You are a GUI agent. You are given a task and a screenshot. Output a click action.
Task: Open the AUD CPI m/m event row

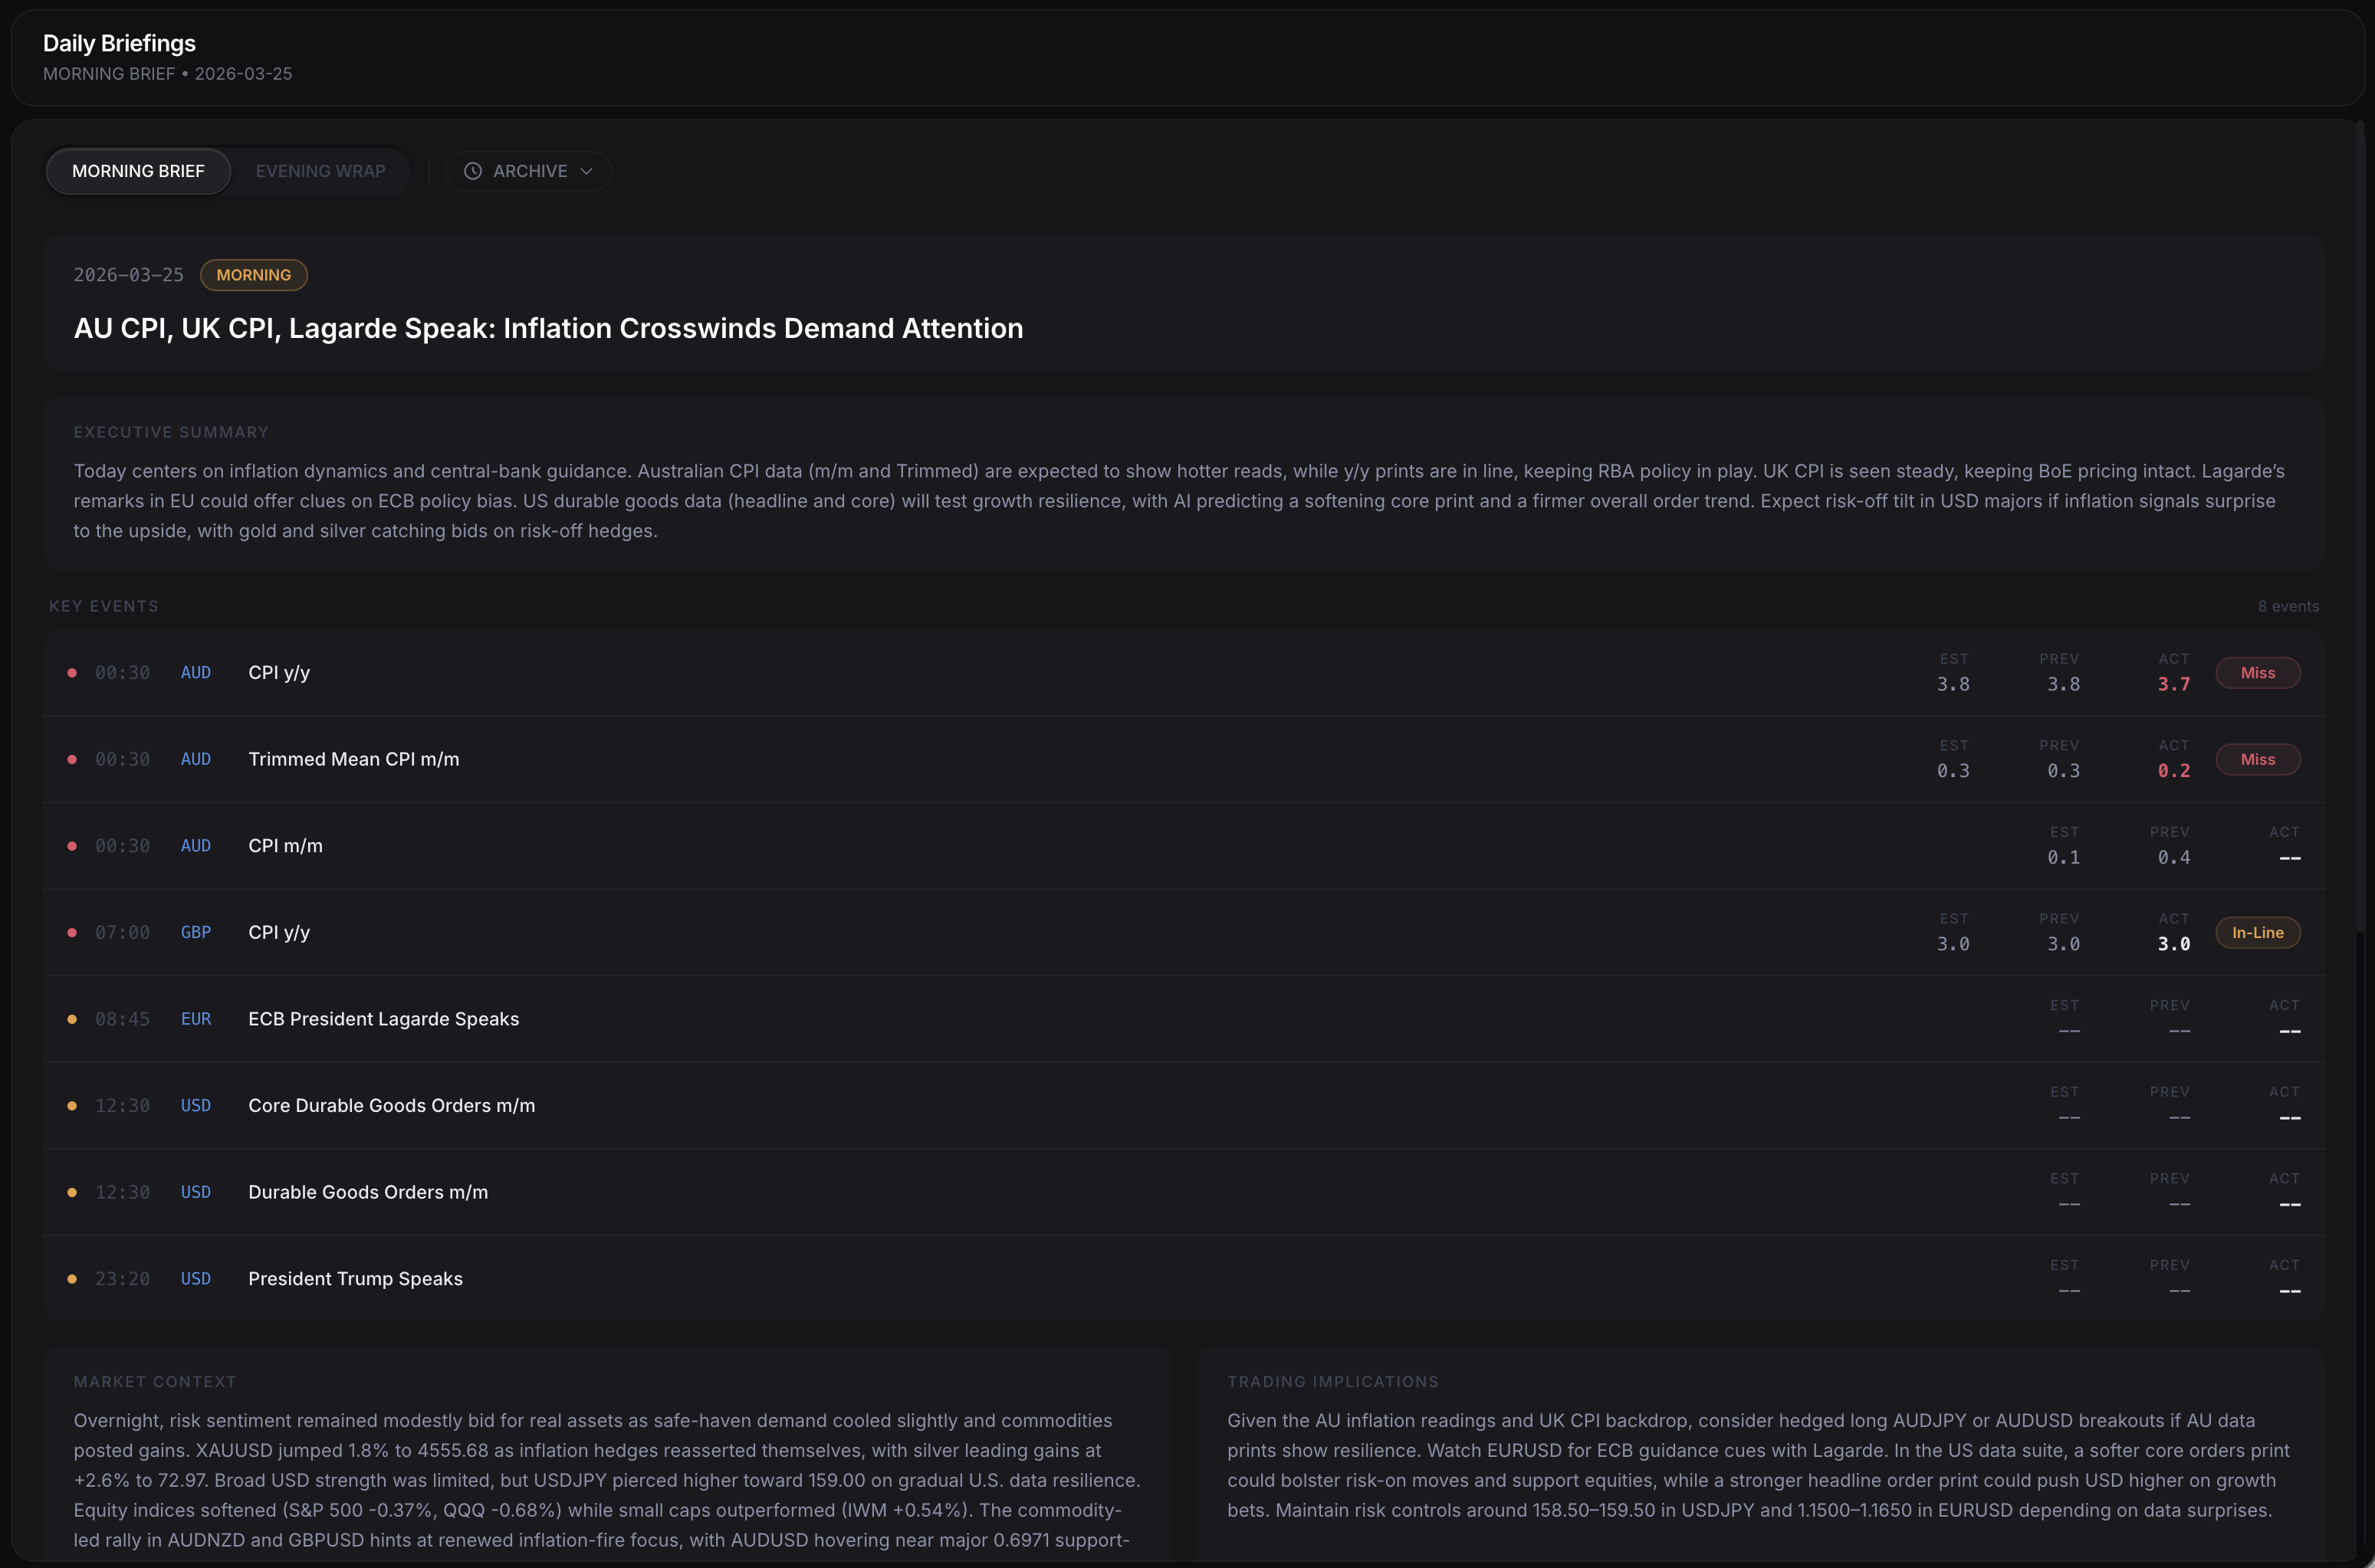(x=285, y=846)
